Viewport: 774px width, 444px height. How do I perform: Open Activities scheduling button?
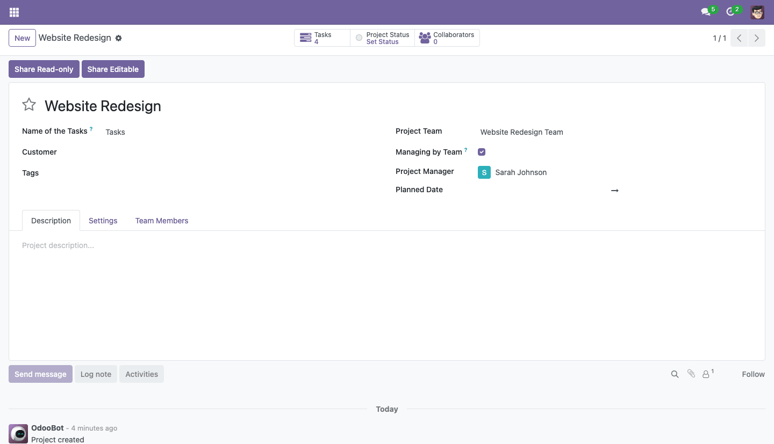141,374
